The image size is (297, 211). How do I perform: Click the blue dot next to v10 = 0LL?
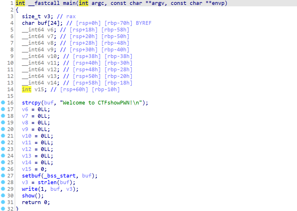point(3,136)
